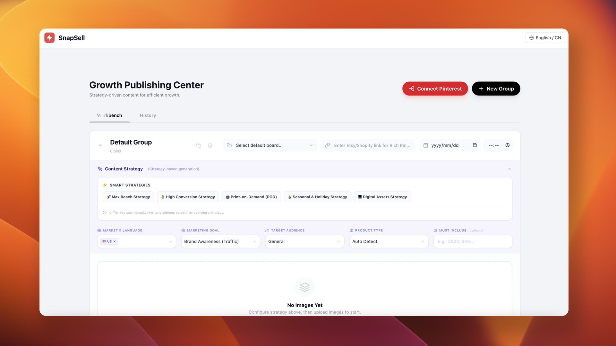This screenshot has width=616, height=346.
Task: Remove the US market tag
Action: (115, 242)
